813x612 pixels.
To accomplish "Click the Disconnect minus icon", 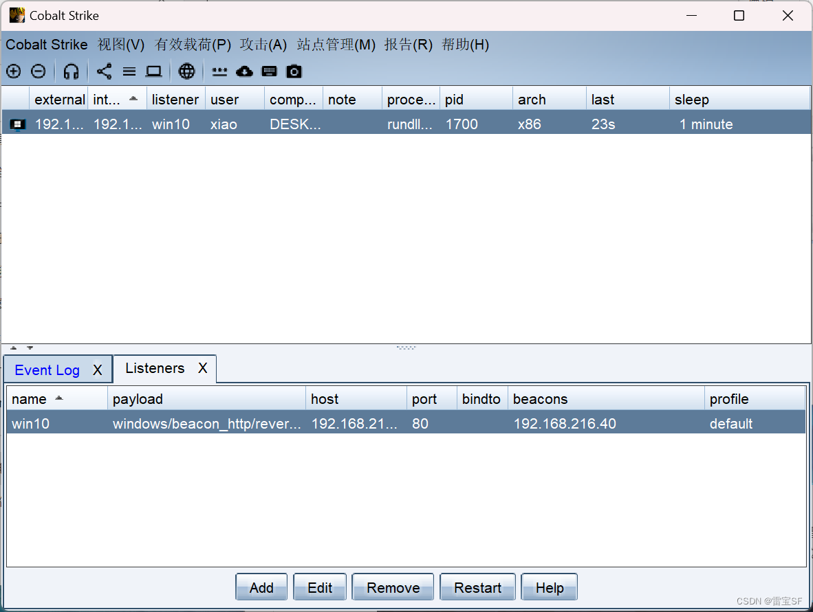I will point(39,71).
